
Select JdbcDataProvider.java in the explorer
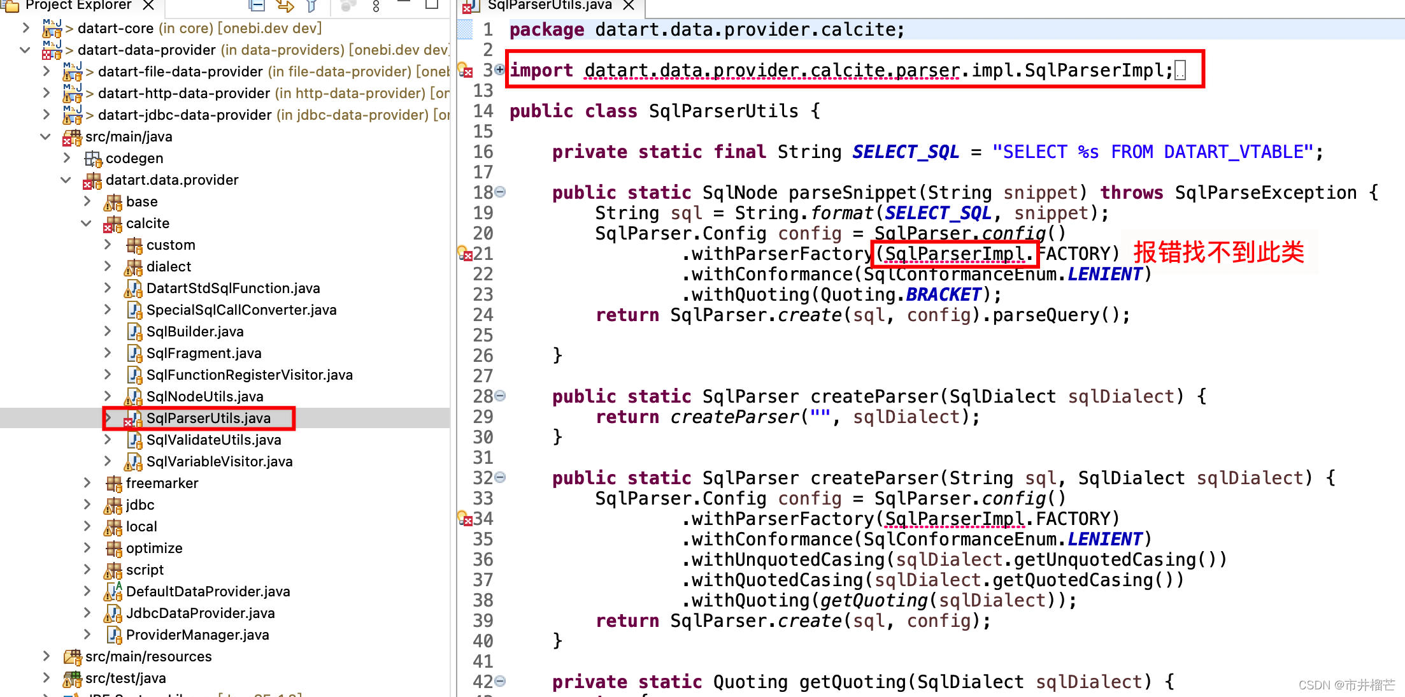(x=200, y=613)
